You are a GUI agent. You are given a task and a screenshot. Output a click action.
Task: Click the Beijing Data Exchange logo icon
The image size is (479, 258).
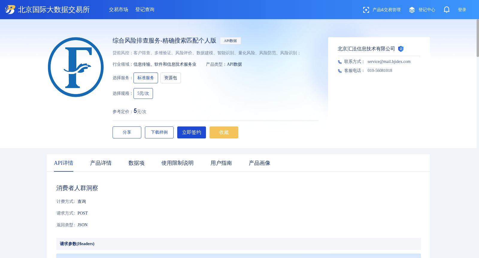coord(10,10)
